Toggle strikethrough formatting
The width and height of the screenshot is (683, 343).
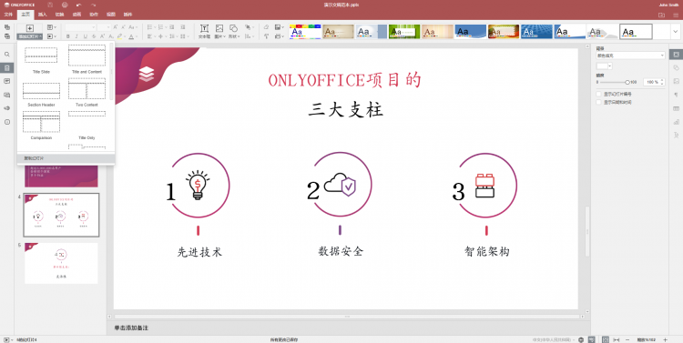(94, 36)
